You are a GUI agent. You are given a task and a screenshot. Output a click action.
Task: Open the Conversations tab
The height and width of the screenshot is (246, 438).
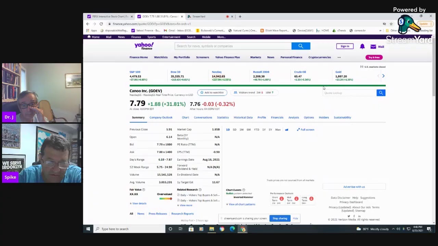pyautogui.click(x=203, y=118)
